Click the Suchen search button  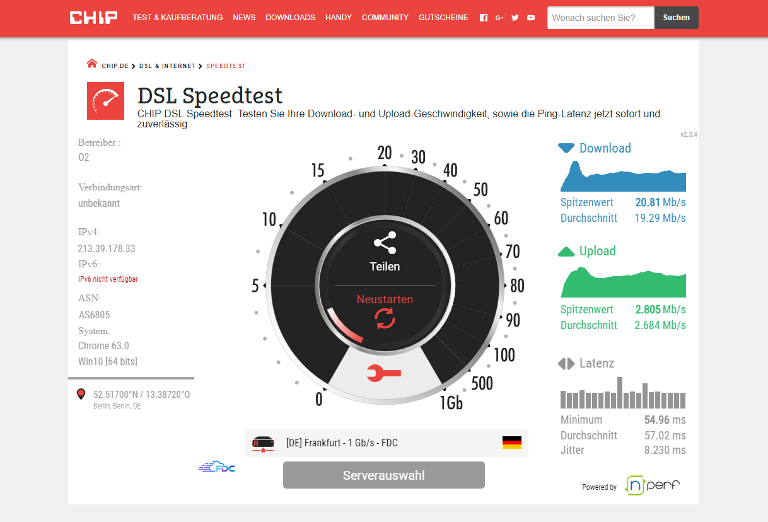[677, 18]
